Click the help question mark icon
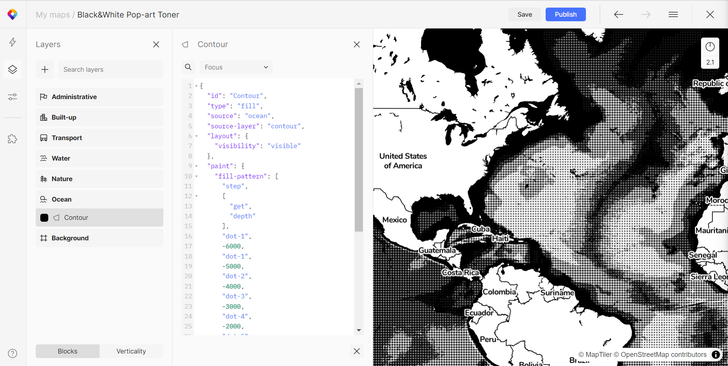The image size is (728, 366). [x=13, y=353]
